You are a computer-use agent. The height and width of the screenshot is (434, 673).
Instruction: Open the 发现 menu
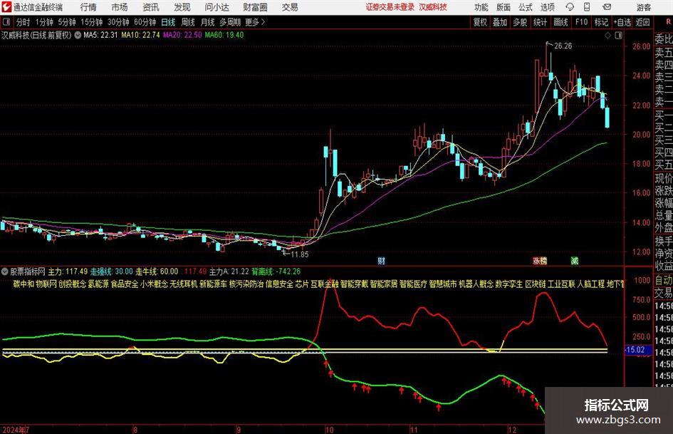[182, 7]
